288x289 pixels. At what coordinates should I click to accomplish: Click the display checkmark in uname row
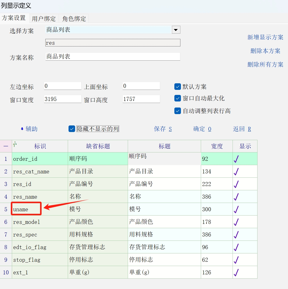point(236,209)
